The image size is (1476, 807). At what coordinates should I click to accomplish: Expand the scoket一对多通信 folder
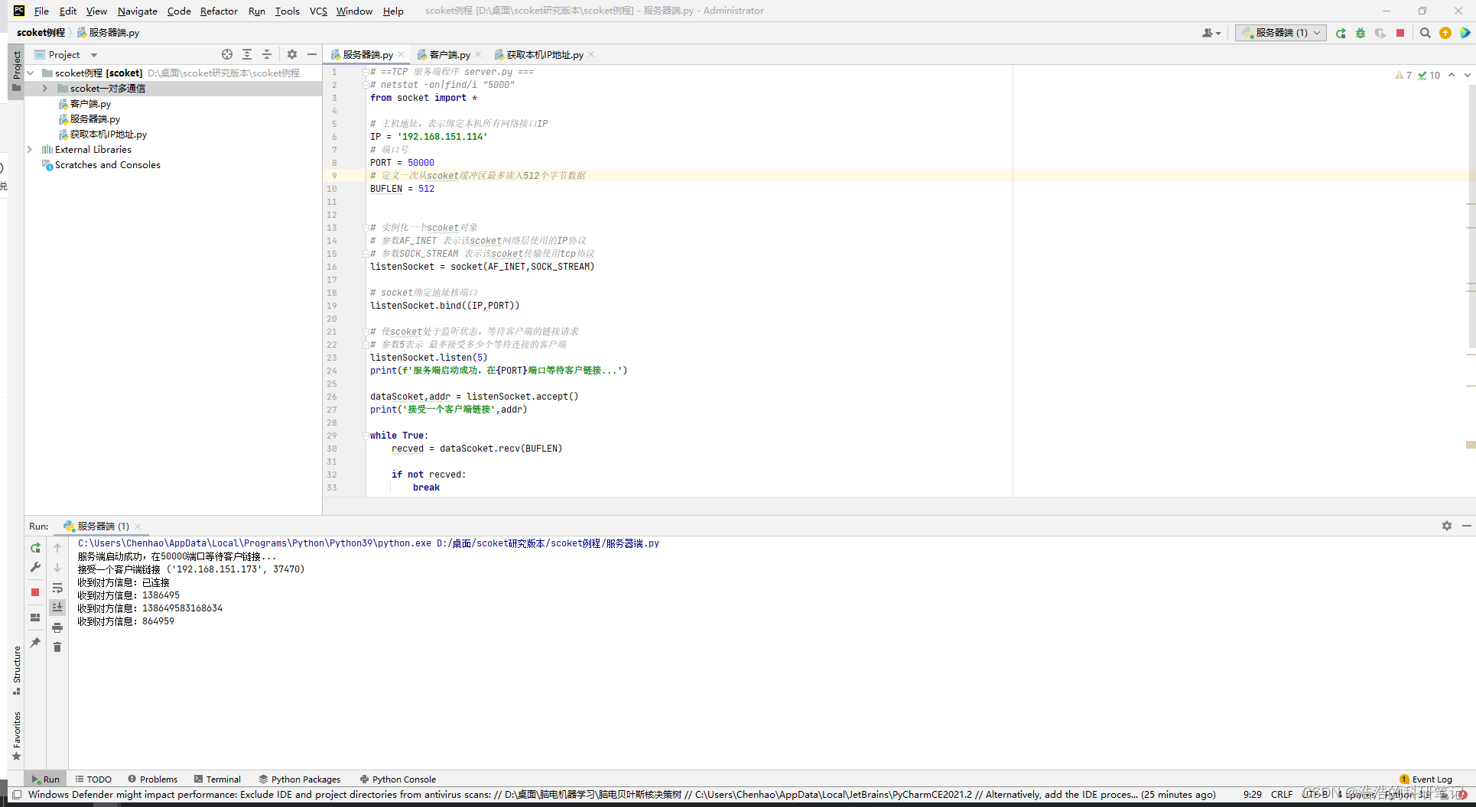45,89
